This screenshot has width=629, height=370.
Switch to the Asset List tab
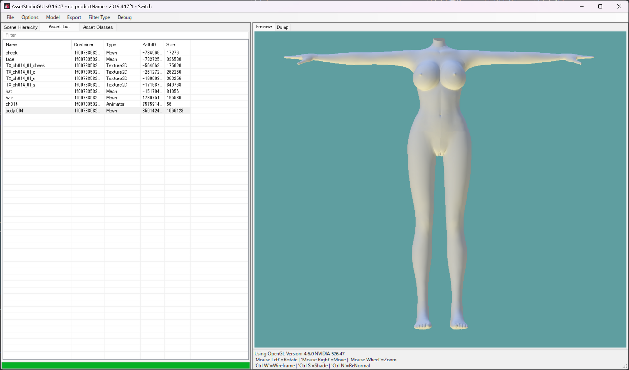click(59, 27)
